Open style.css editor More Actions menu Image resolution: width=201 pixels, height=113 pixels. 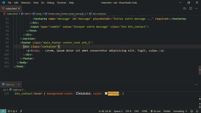coord(196,84)
